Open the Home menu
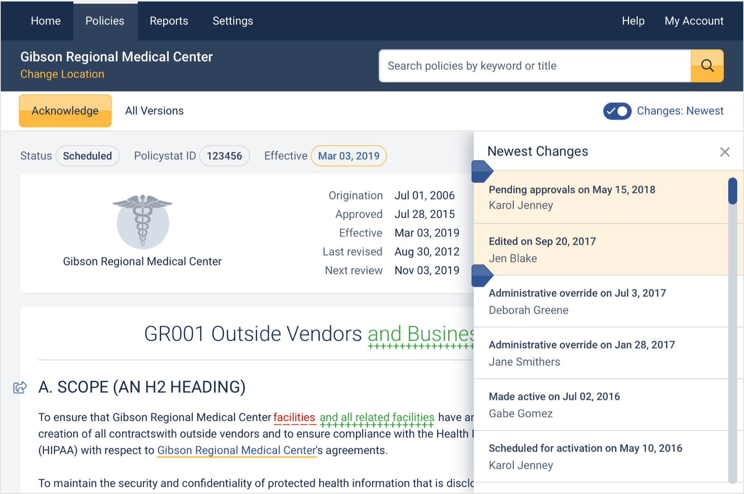744x494 pixels. click(x=46, y=21)
